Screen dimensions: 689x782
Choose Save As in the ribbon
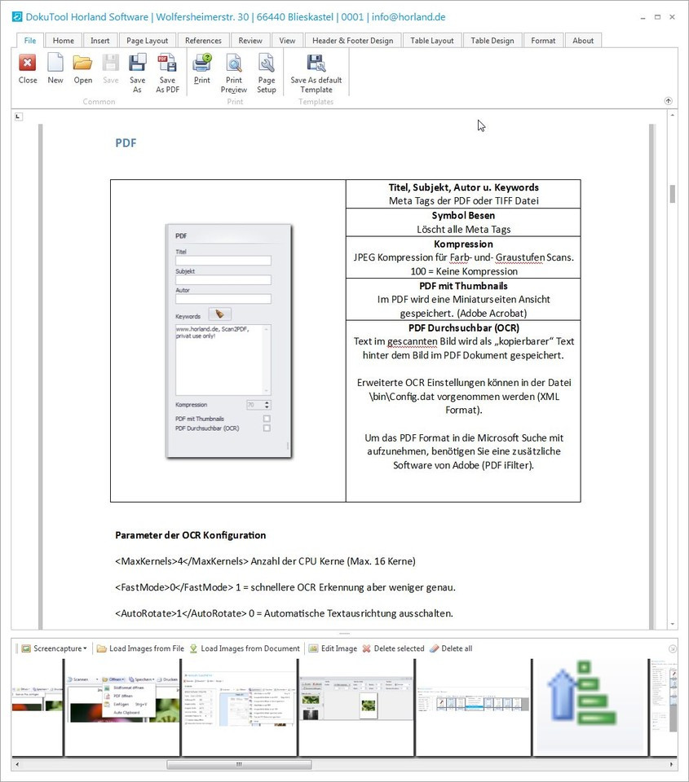point(137,73)
